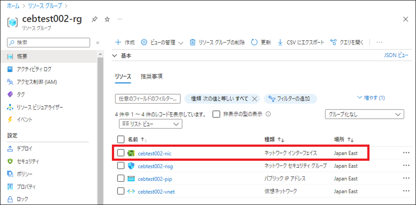The width and height of the screenshot is (416, 205).
Task: Open the cebtest002-pip link
Action: (x=155, y=179)
